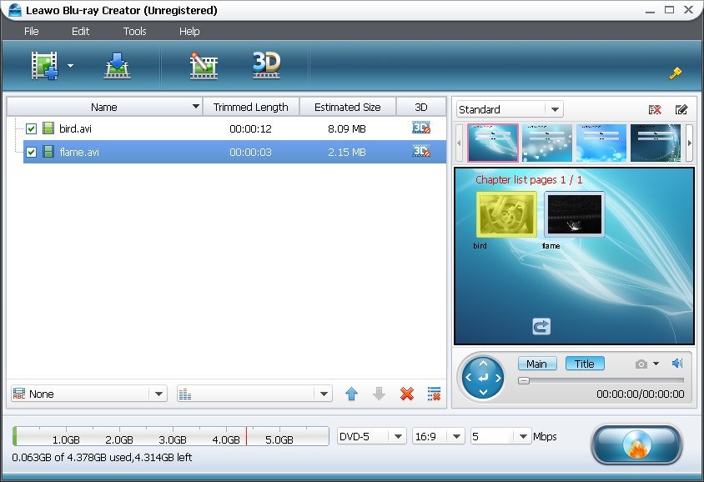Image resolution: width=704 pixels, height=482 pixels.
Task: Click the download video toolbar icon
Action: pos(117,66)
